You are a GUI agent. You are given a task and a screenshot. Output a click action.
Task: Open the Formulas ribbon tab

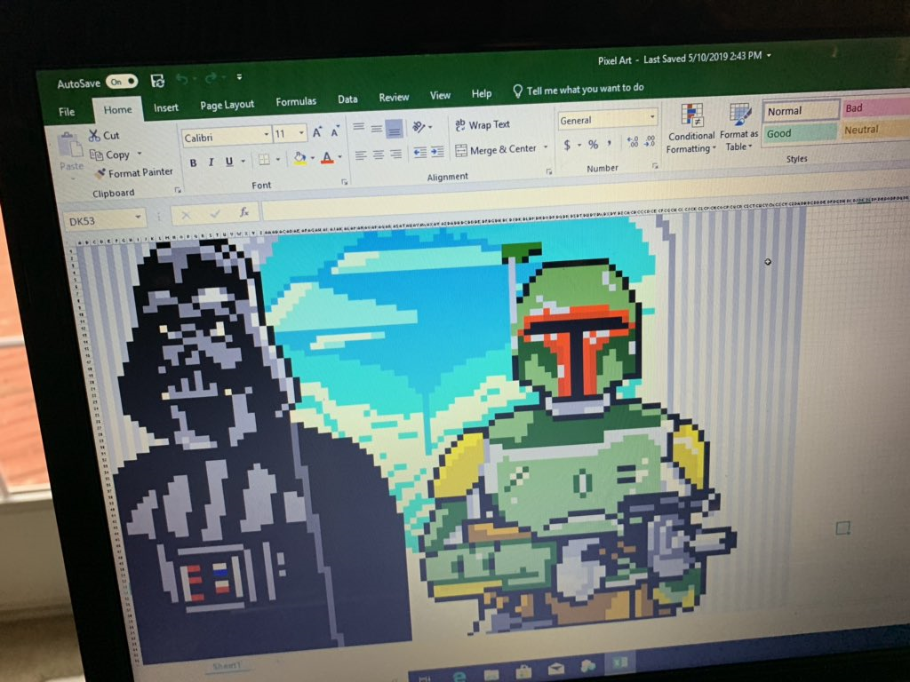click(x=296, y=102)
